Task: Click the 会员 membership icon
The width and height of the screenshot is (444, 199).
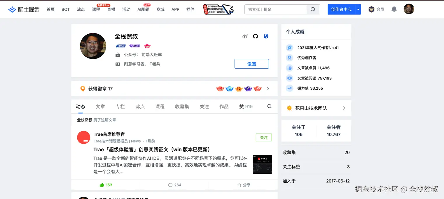Action: coord(371,9)
